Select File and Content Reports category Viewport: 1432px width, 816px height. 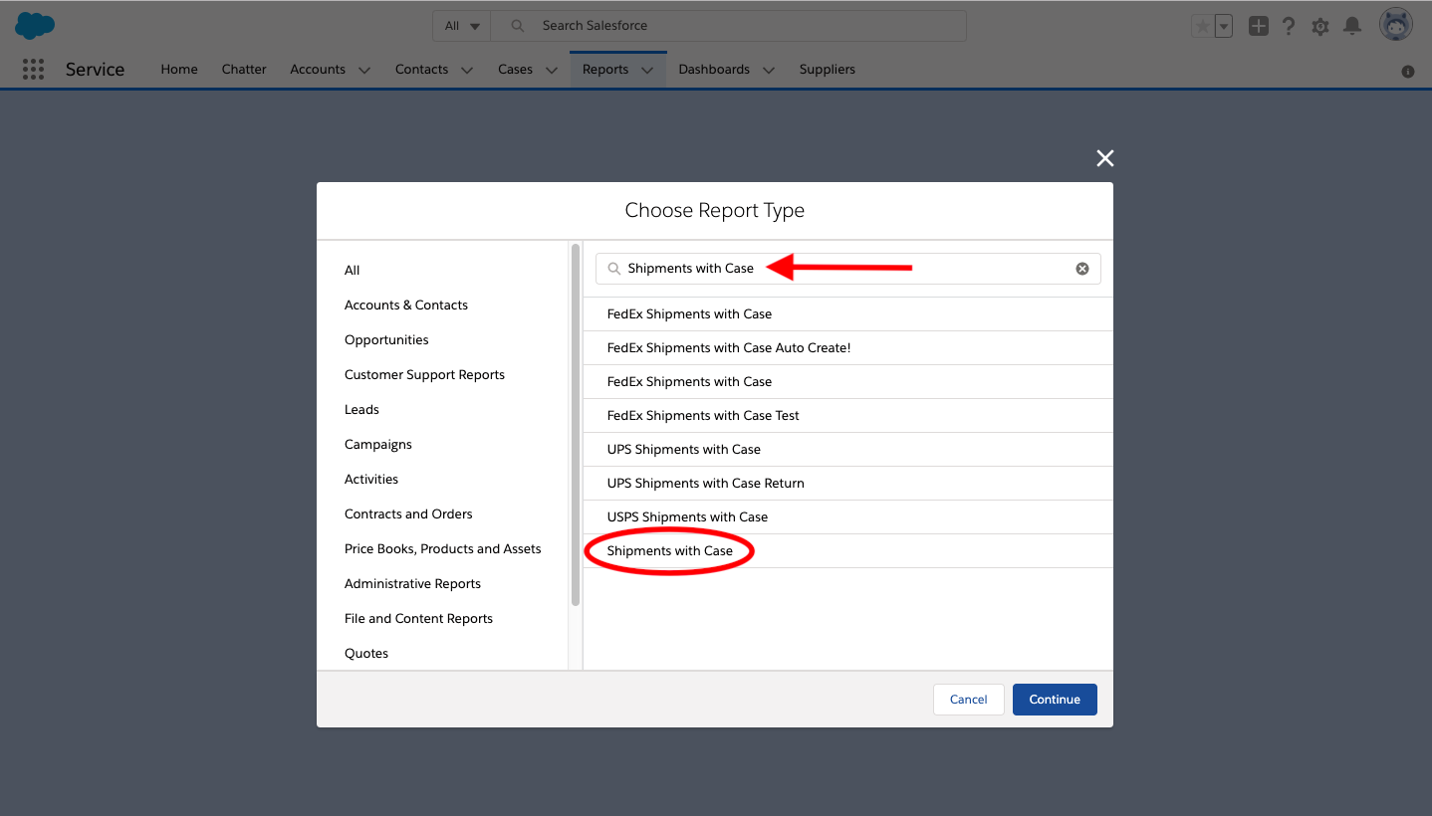click(x=418, y=619)
